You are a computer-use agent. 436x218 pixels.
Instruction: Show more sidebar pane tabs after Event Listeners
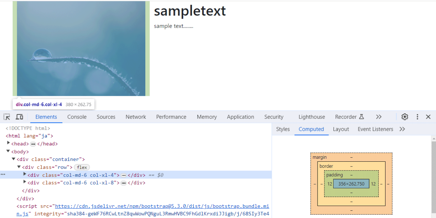coord(402,129)
